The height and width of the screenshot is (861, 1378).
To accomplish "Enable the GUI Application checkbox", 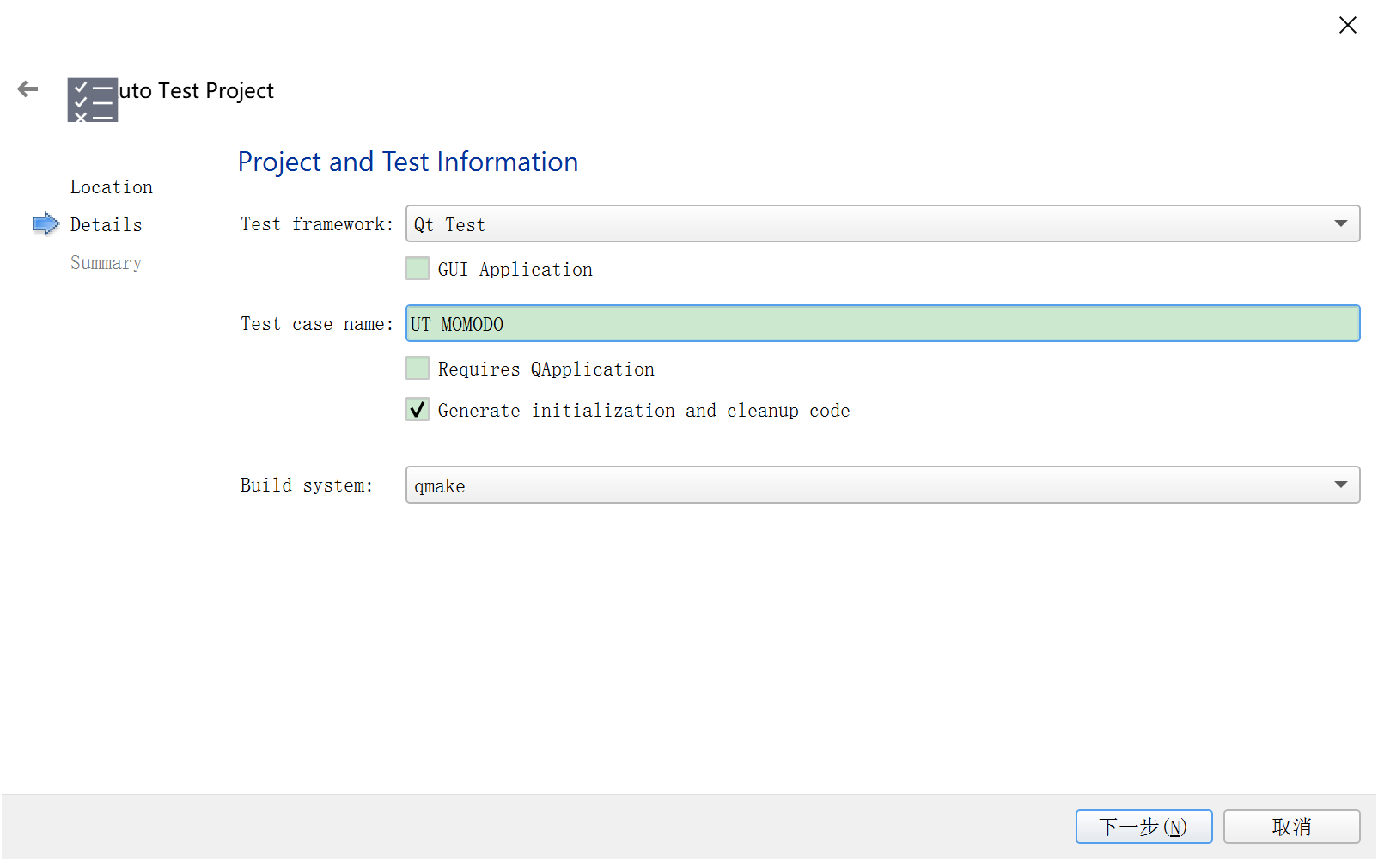I will tap(418, 269).
